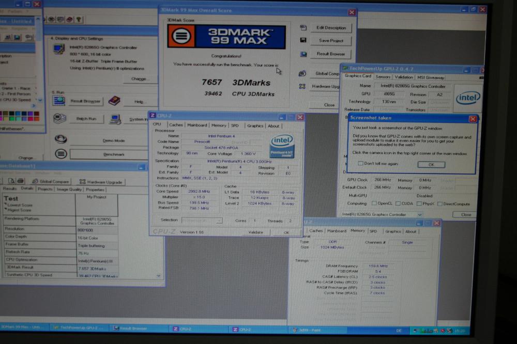This screenshot has width=517, height=344.
Task: Toggle the DirectCompute checkbox in GPU-Z
Action: tap(439, 204)
